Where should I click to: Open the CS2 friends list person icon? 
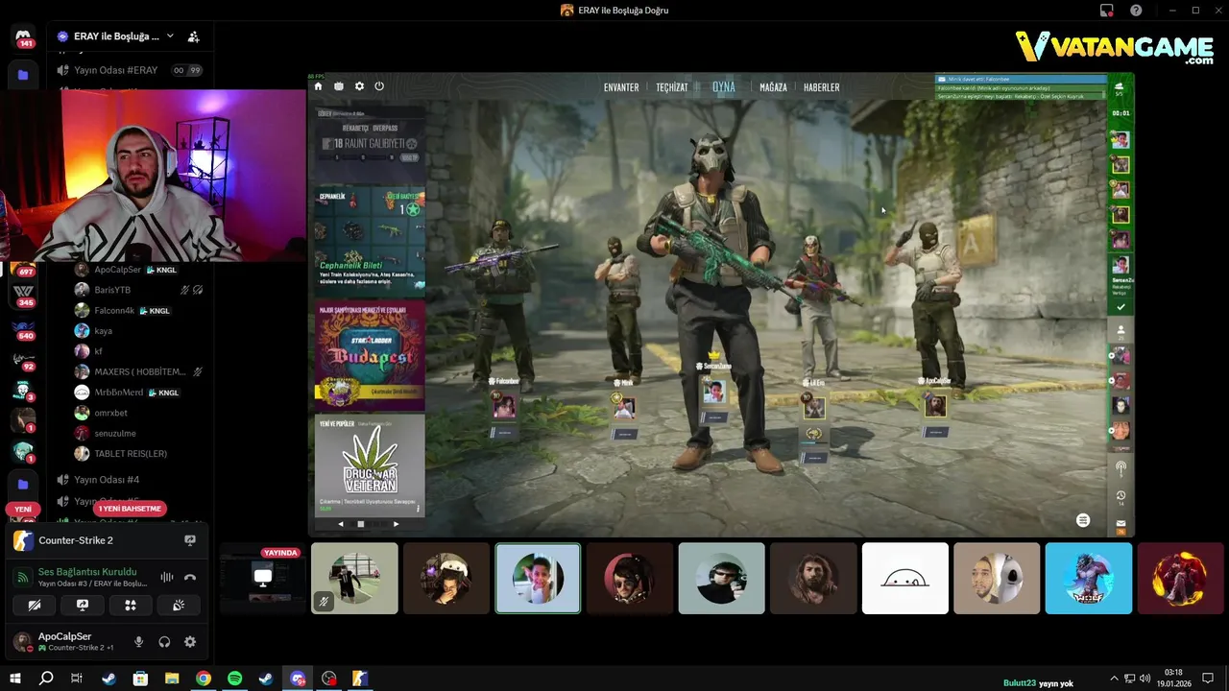[x=1121, y=330]
